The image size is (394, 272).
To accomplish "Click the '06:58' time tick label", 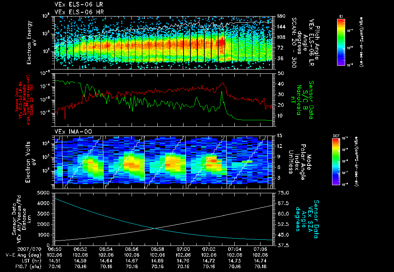I will pos(157,249).
